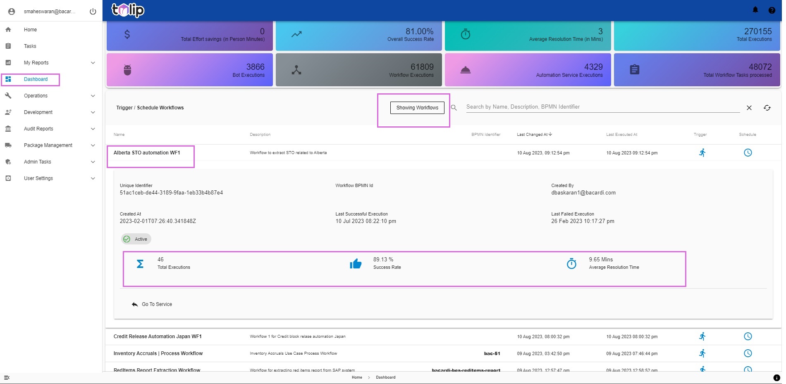Open Audit Reports sidebar menu label
Image resolution: width=786 pixels, height=384 pixels.
pos(38,129)
